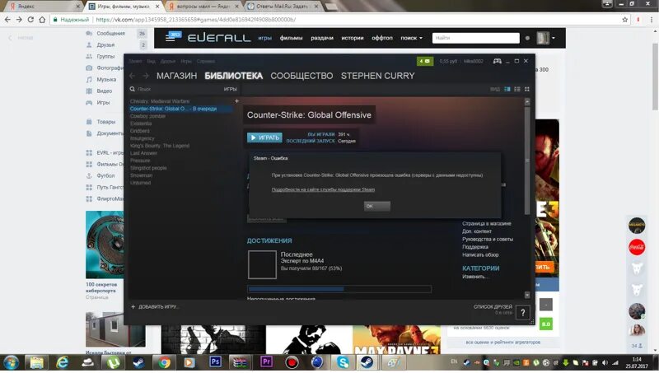This screenshot has height=373, width=659.
Task: Open Photoshop from taskbar
Action: tap(215, 361)
